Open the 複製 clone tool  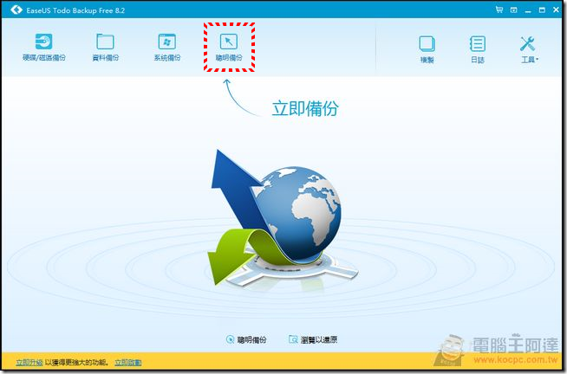427,49
